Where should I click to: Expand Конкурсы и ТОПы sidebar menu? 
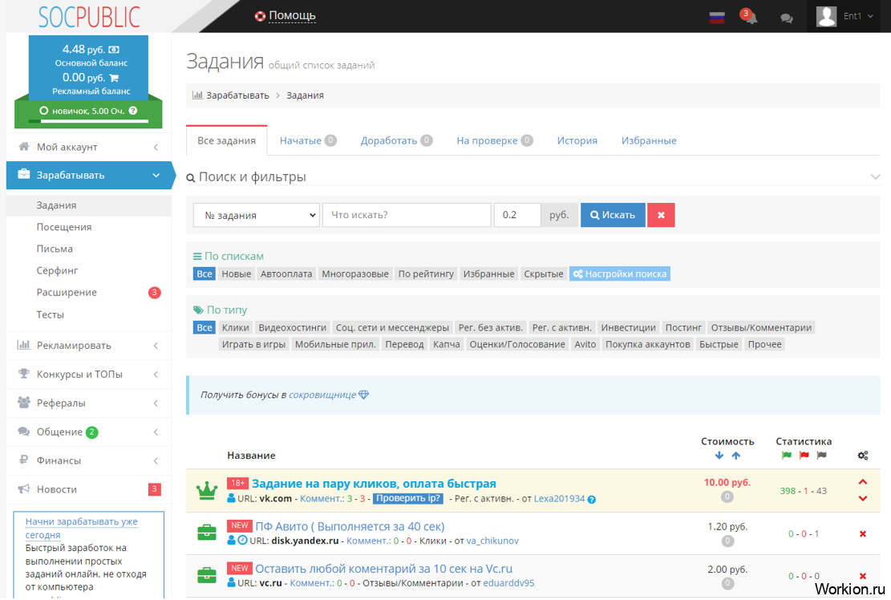89,375
